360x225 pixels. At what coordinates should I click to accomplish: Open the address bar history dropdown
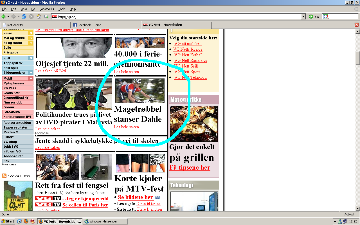pyautogui.click(x=303, y=17)
